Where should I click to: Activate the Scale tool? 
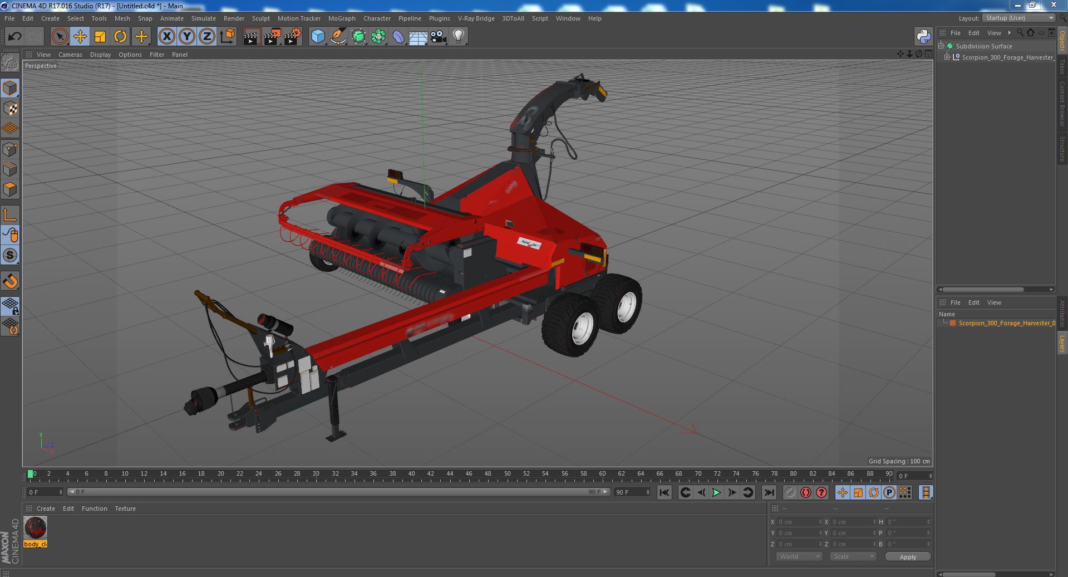click(x=100, y=37)
